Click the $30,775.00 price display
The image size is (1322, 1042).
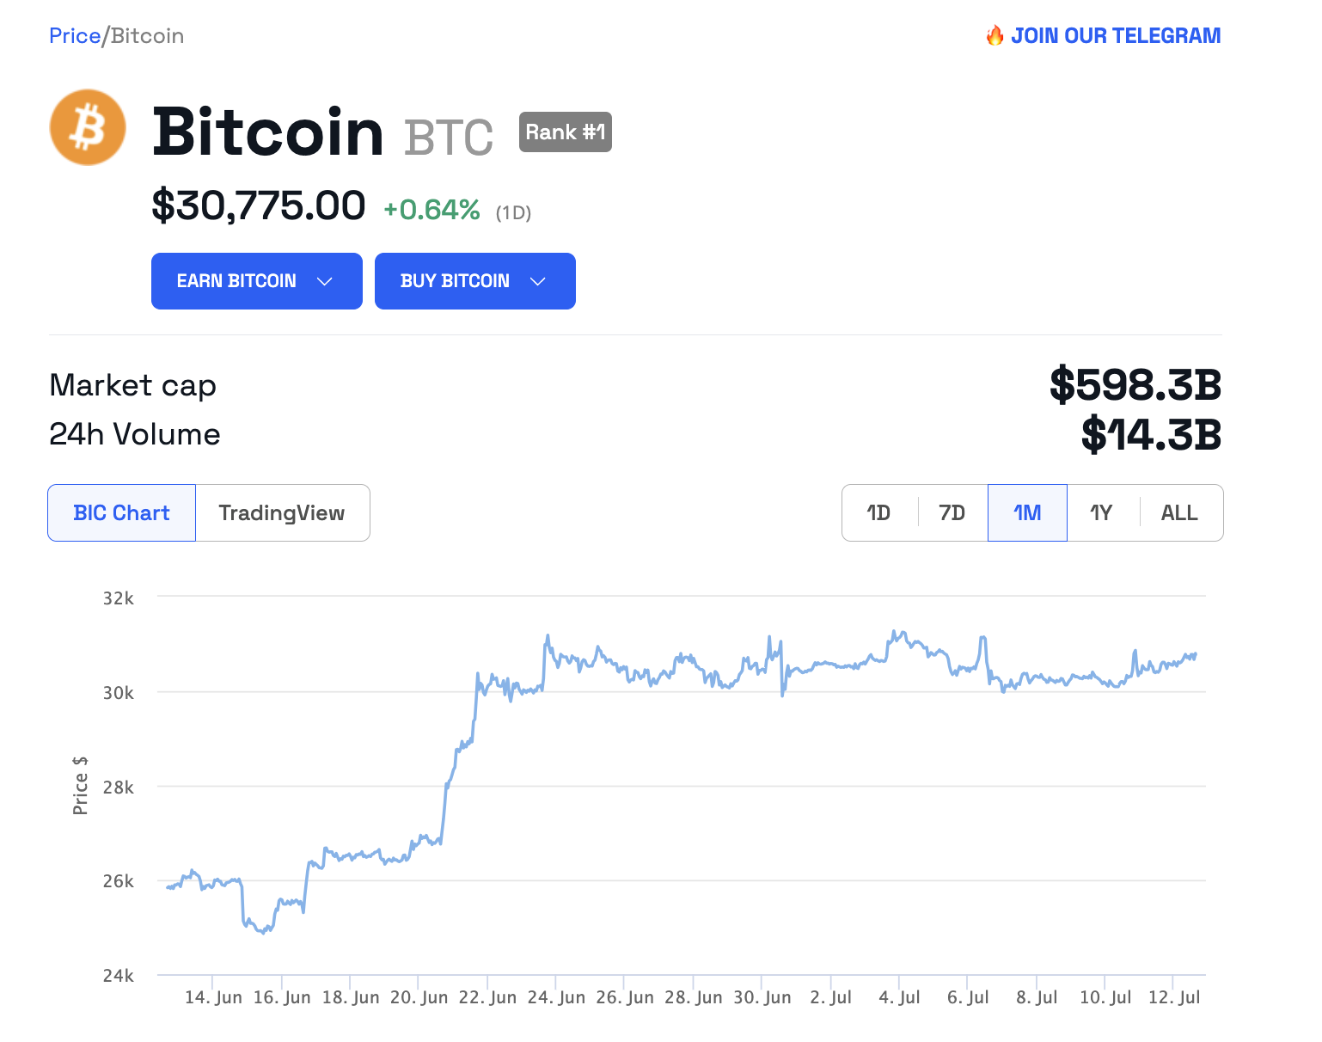click(259, 205)
